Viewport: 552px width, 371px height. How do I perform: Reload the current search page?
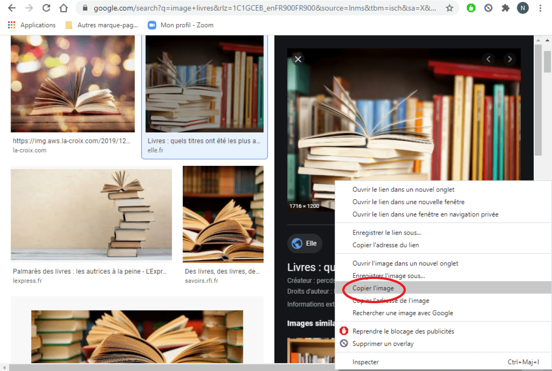pyautogui.click(x=46, y=8)
